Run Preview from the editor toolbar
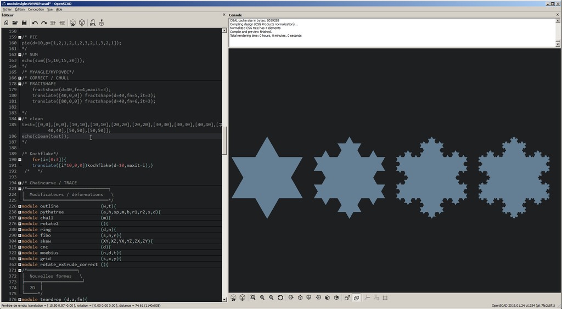Image resolution: width=562 pixels, height=309 pixels. coord(73,23)
